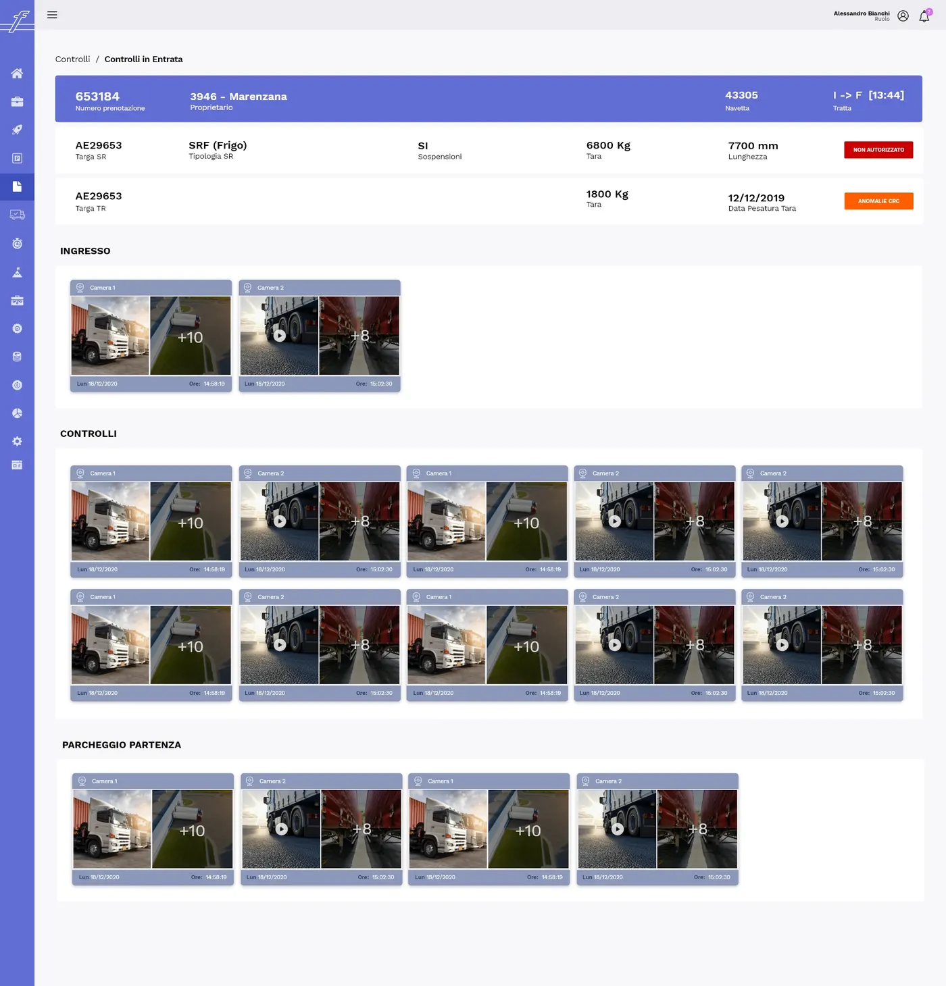Image resolution: width=946 pixels, height=986 pixels.
Task: Click booking number 653184
Action: (x=97, y=97)
